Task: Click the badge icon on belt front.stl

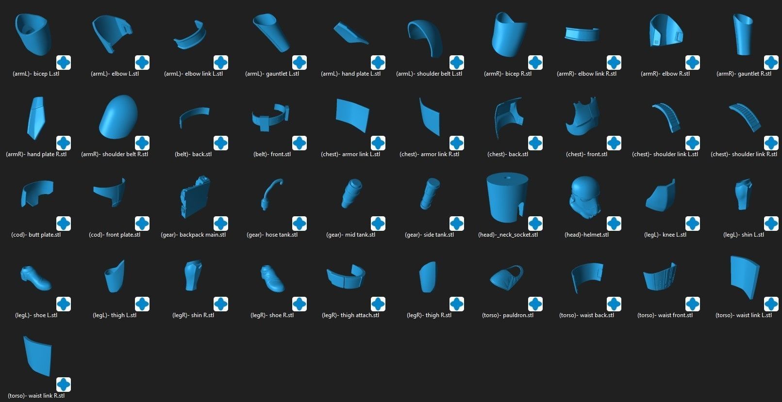Action: [299, 143]
